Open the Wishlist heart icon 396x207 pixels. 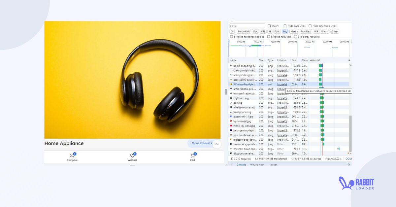tap(132, 156)
